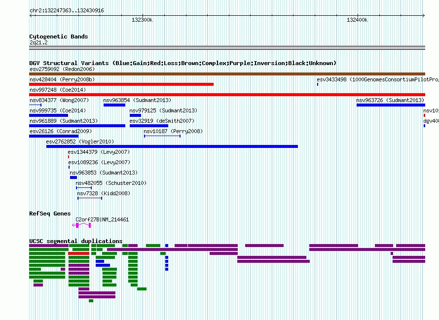Open variant esv3433498 1000Genomes label

coord(378,79)
